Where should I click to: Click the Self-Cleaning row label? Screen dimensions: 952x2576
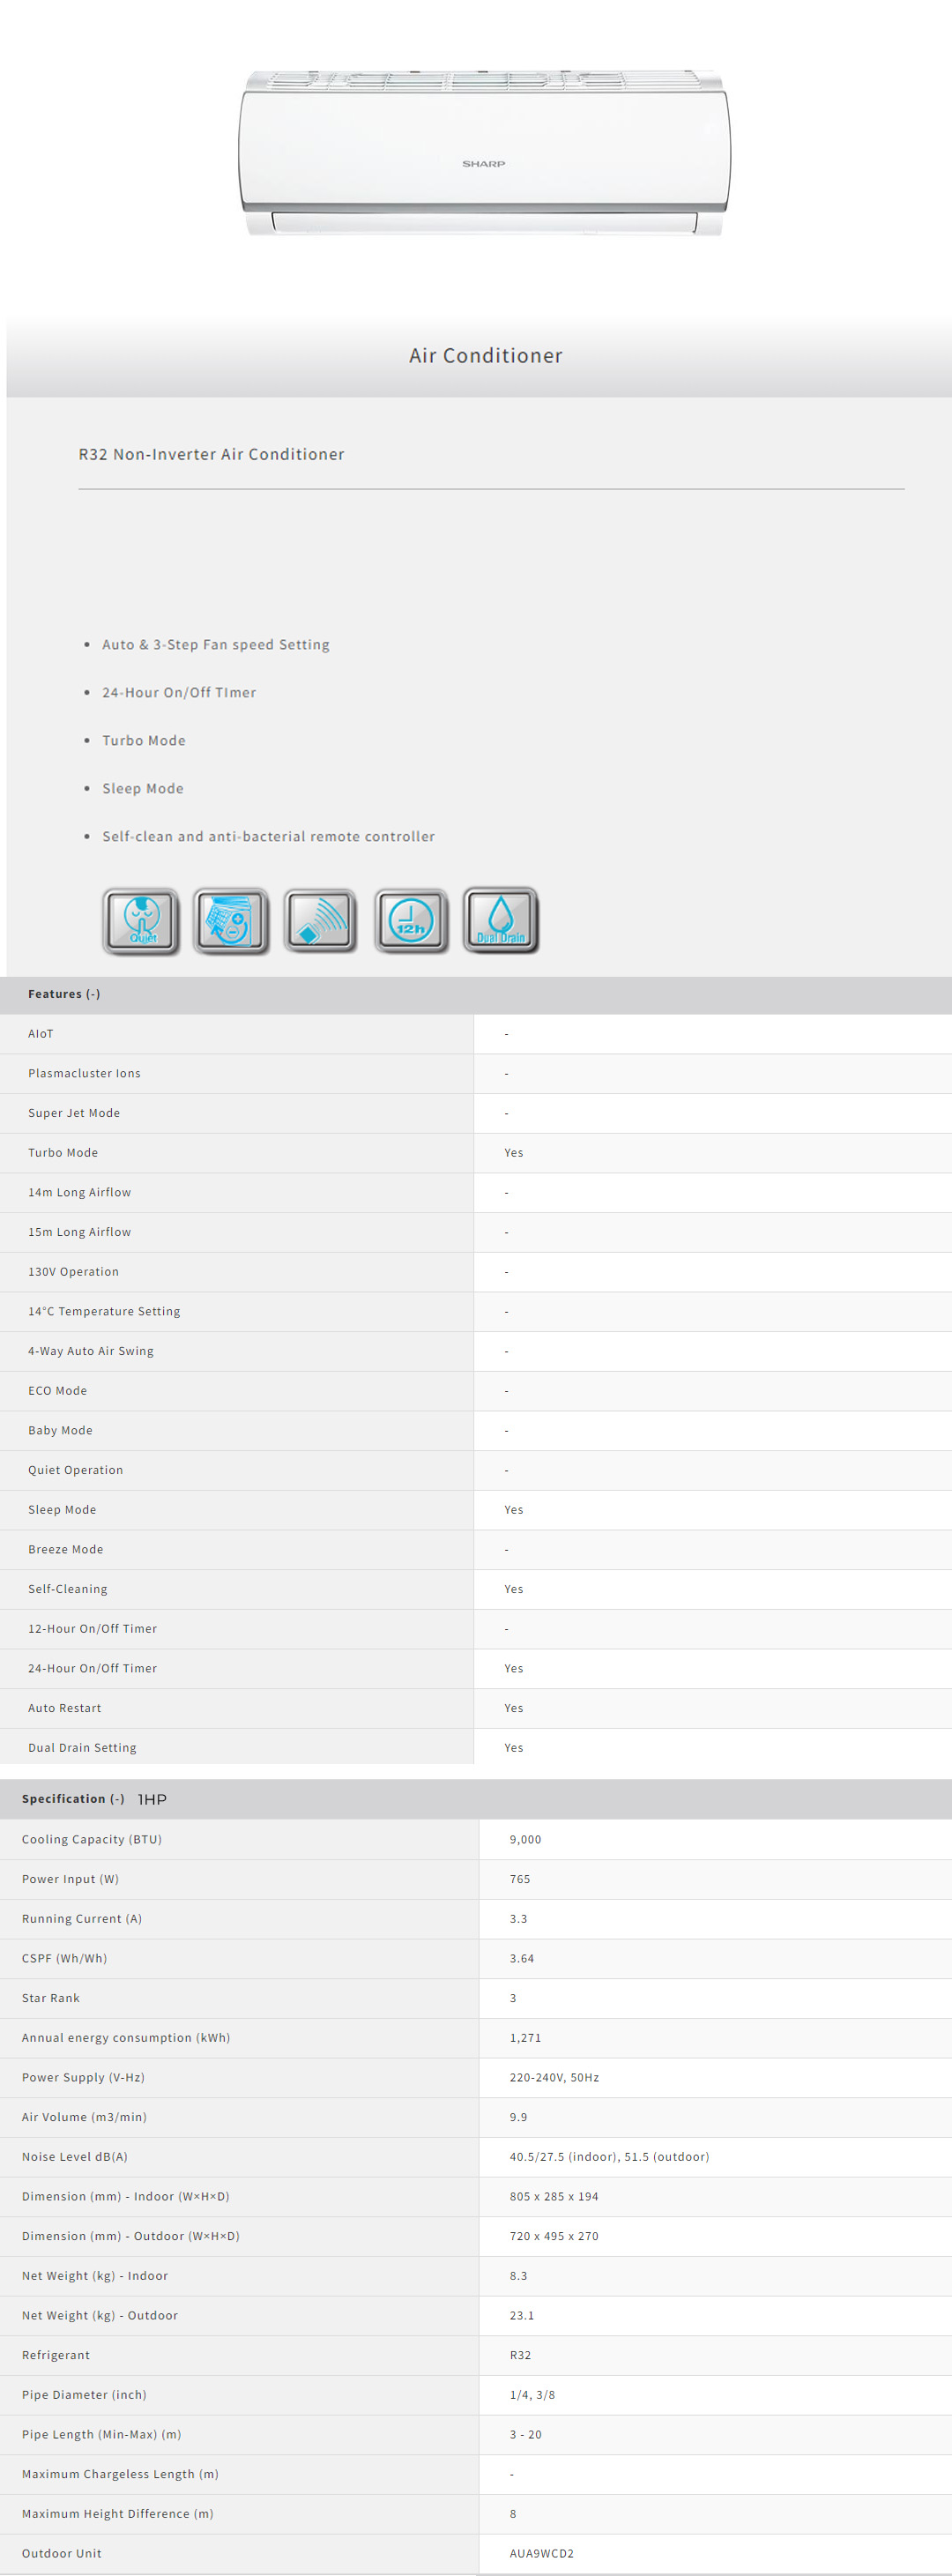68,1589
